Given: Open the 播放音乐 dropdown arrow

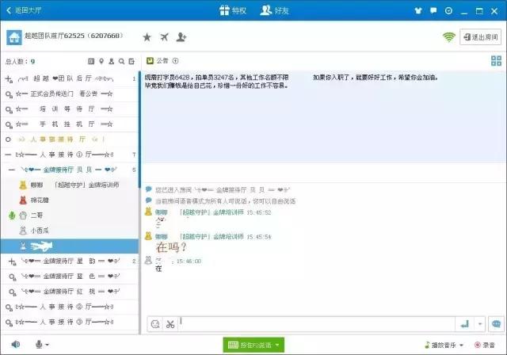Looking at the screenshot, I should tap(461, 345).
